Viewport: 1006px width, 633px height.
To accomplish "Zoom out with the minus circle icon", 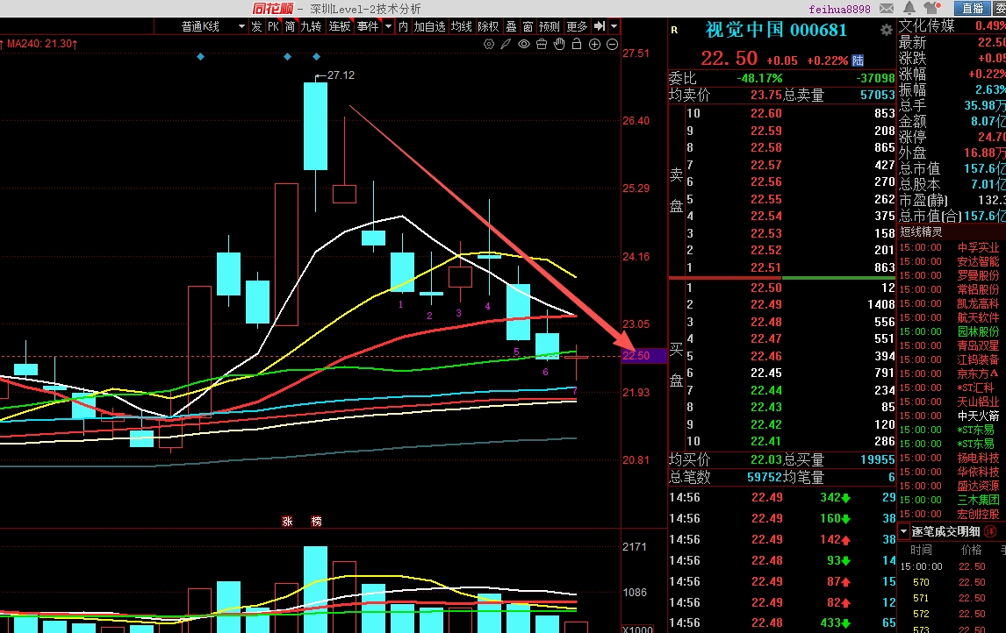I will (612, 44).
